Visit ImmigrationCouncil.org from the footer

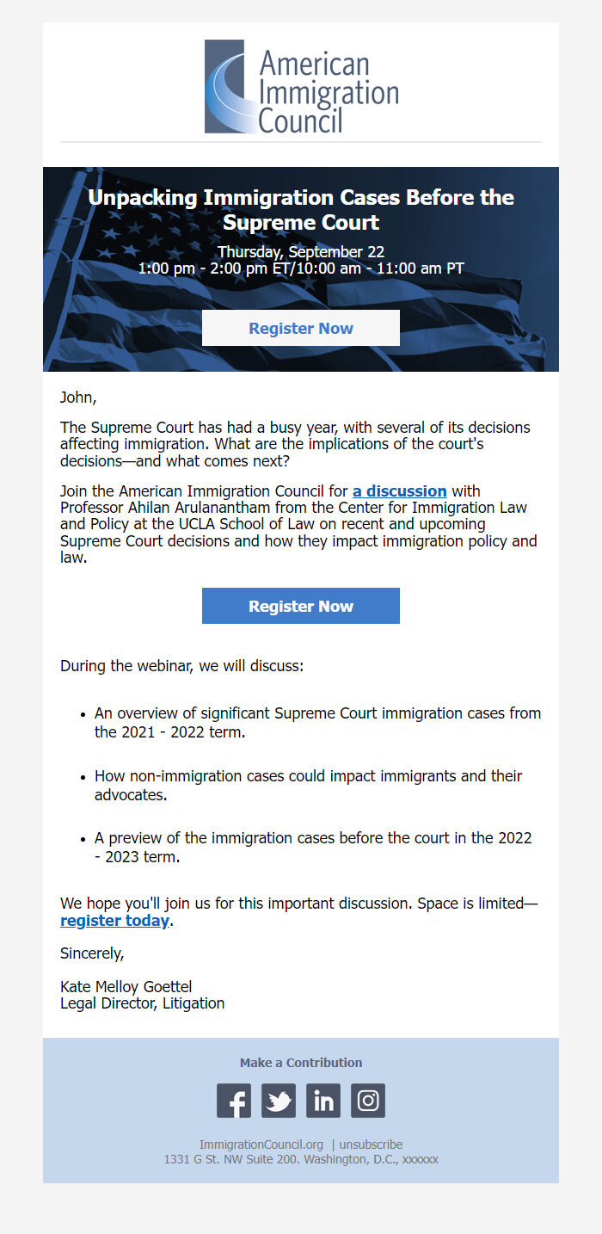(261, 1145)
